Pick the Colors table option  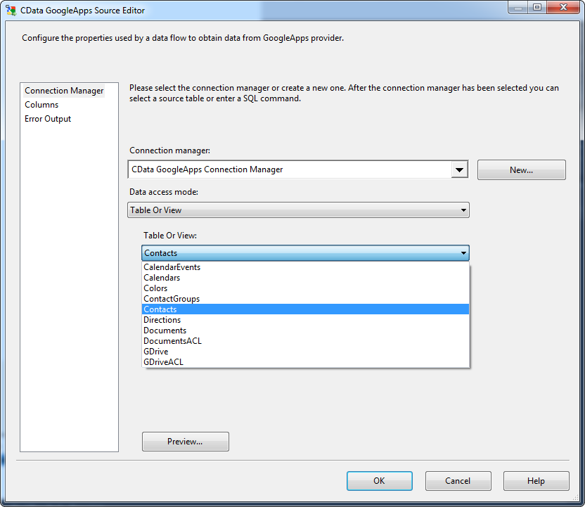point(155,288)
